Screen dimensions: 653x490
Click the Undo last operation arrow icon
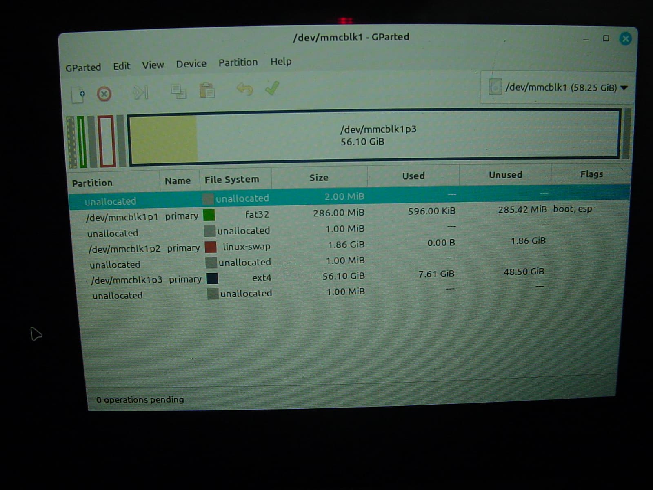(x=244, y=89)
